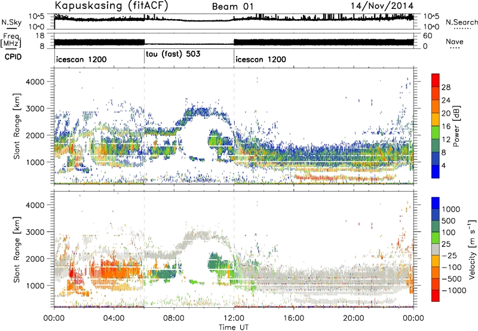Click the "2000" tick in the Velocity panel
Image resolution: width=478 pixels, height=331 pixels.
coord(35,259)
